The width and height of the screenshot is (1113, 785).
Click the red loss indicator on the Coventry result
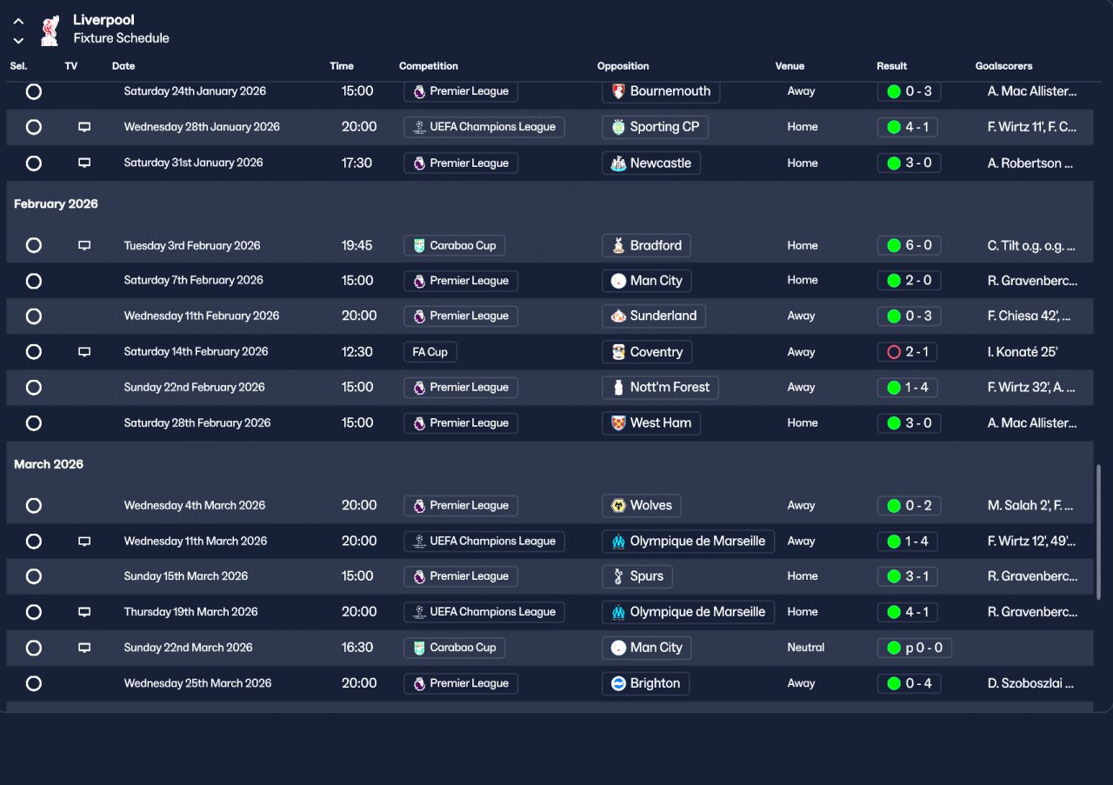(894, 352)
